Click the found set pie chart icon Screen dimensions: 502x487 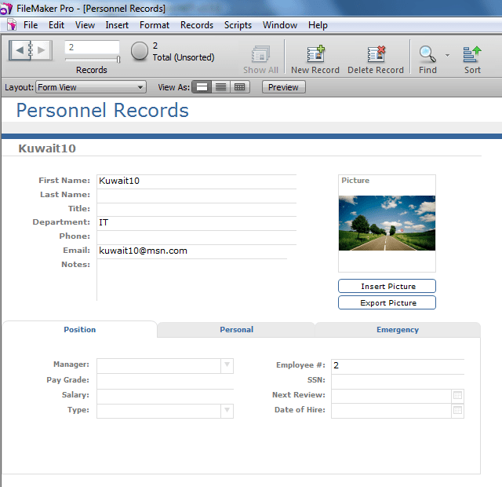click(140, 51)
